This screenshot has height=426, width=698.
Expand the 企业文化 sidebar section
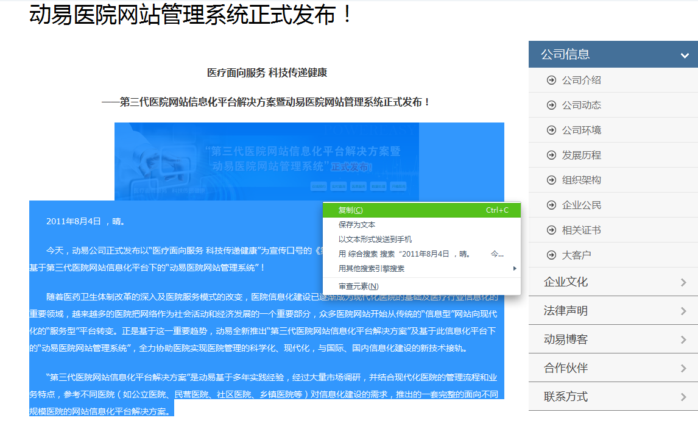[x=683, y=282]
